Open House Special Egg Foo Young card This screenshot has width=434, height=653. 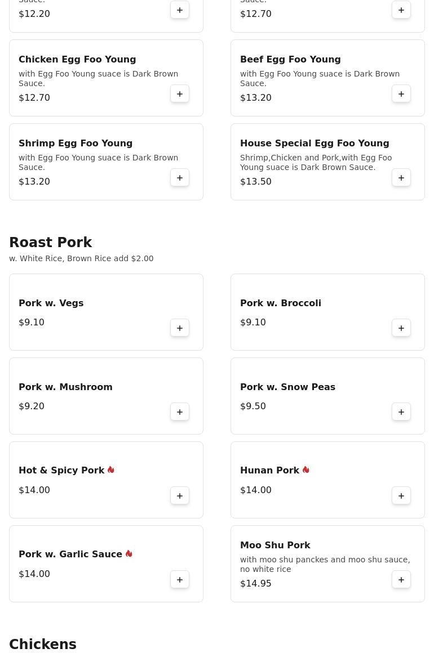(315, 143)
